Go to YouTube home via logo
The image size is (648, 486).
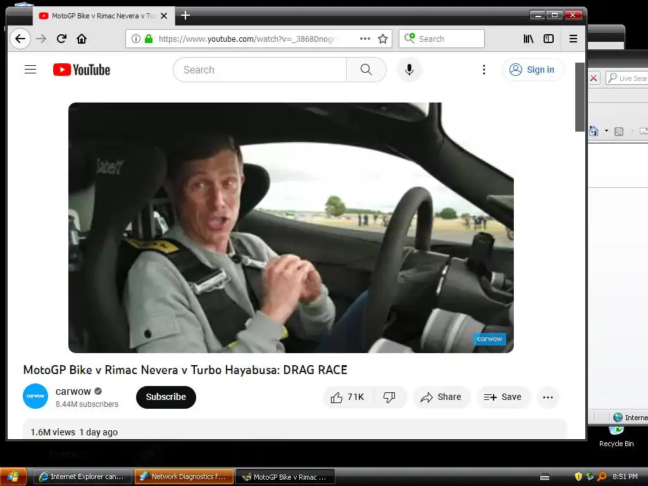82,70
